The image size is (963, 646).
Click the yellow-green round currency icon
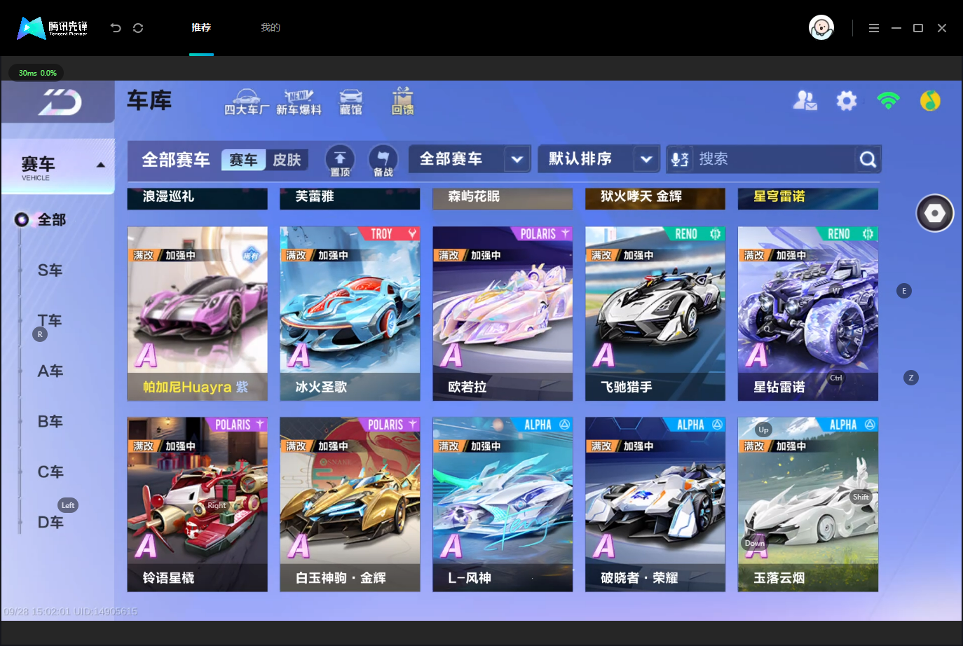point(930,101)
